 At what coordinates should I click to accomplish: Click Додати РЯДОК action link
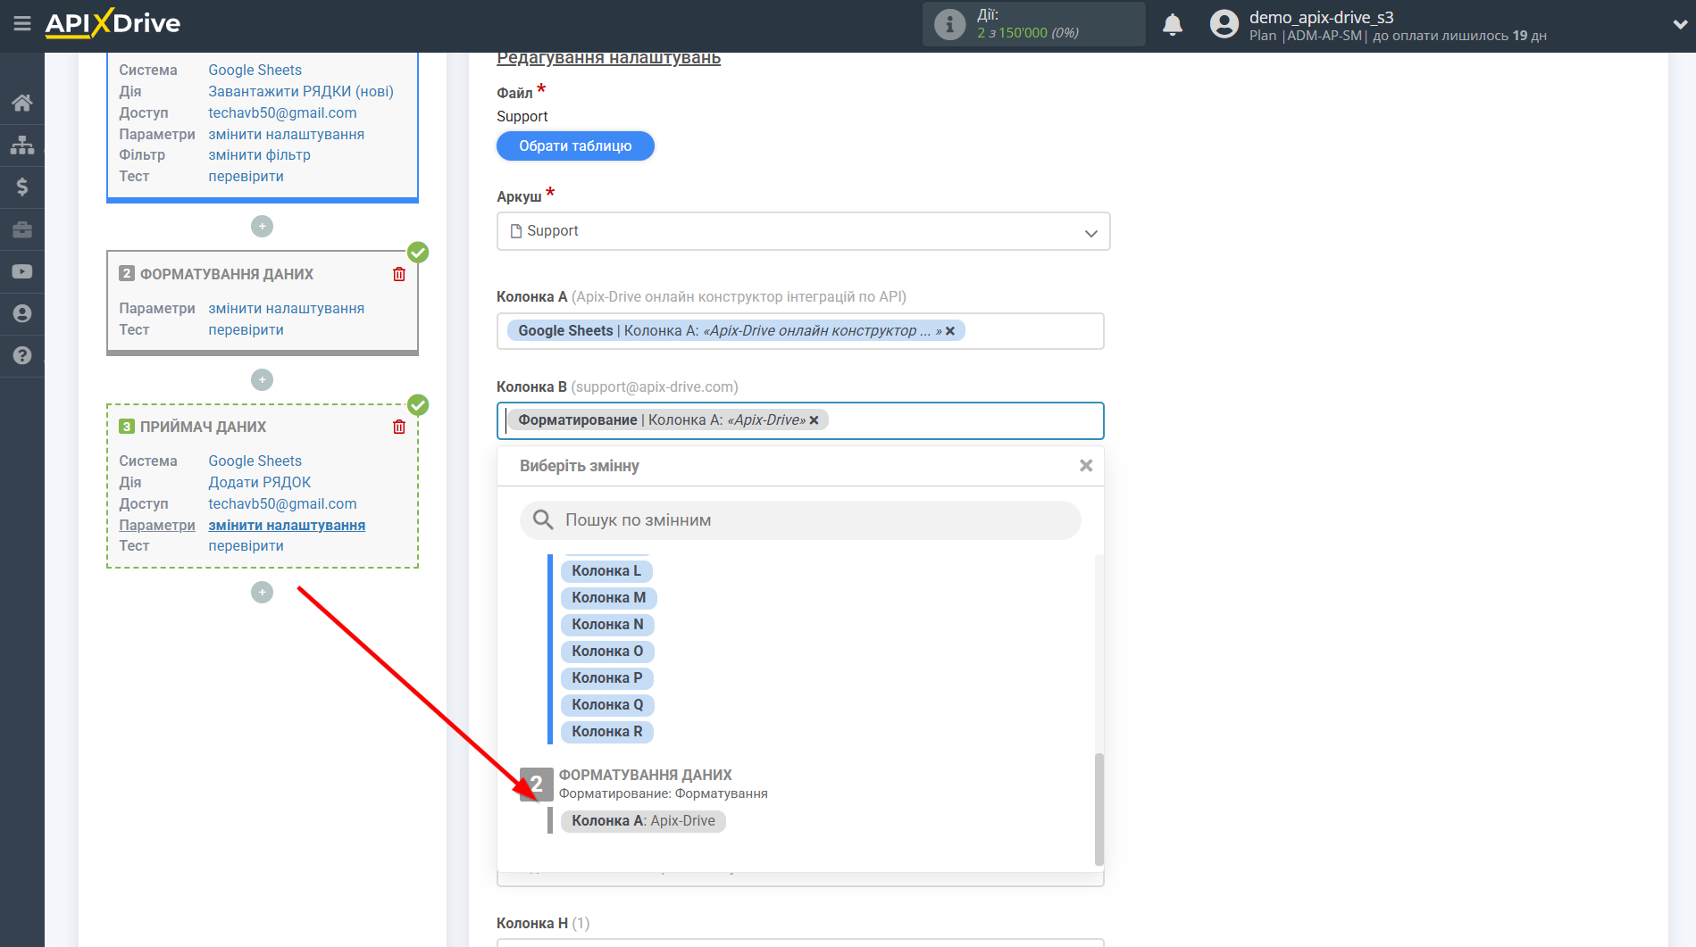coord(259,483)
